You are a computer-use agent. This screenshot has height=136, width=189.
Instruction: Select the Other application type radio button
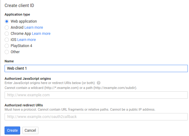(x=7, y=52)
